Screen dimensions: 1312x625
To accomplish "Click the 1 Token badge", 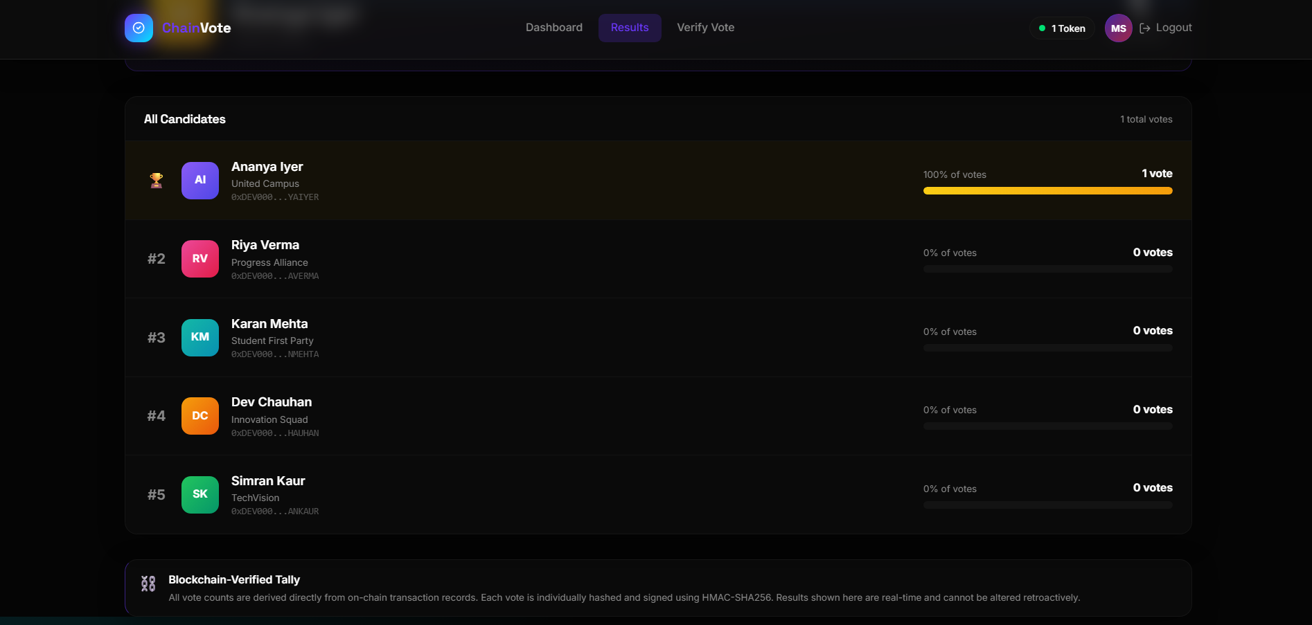I will [1062, 28].
